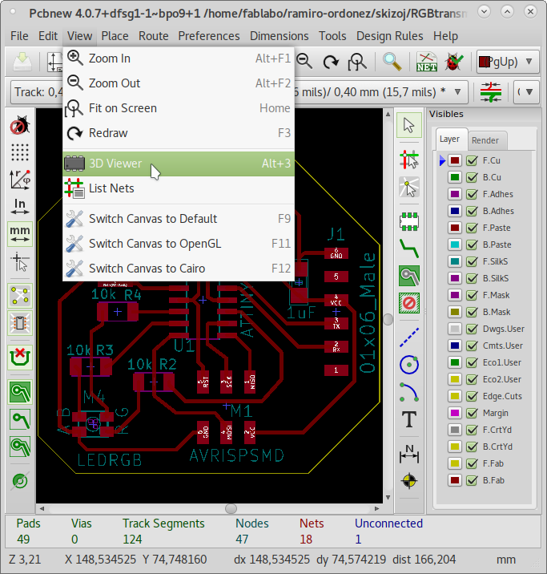This screenshot has width=547, height=574.
Task: Pick the draw arc tool
Action: [408, 392]
